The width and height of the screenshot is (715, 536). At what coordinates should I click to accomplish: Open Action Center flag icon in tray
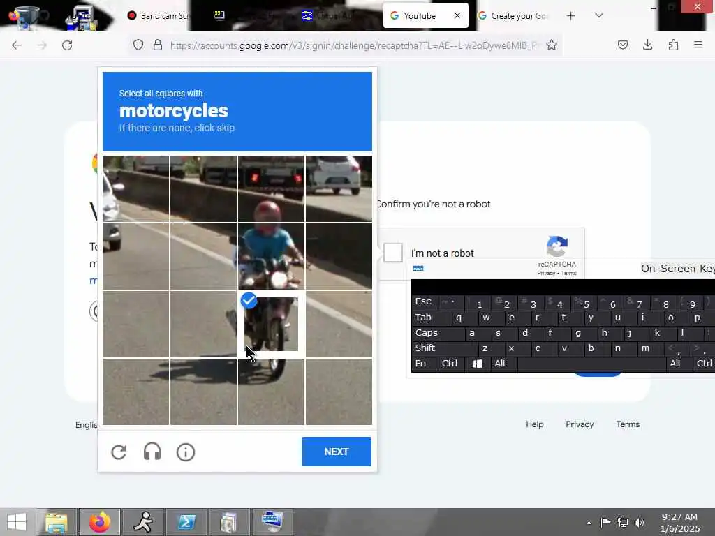click(x=605, y=522)
